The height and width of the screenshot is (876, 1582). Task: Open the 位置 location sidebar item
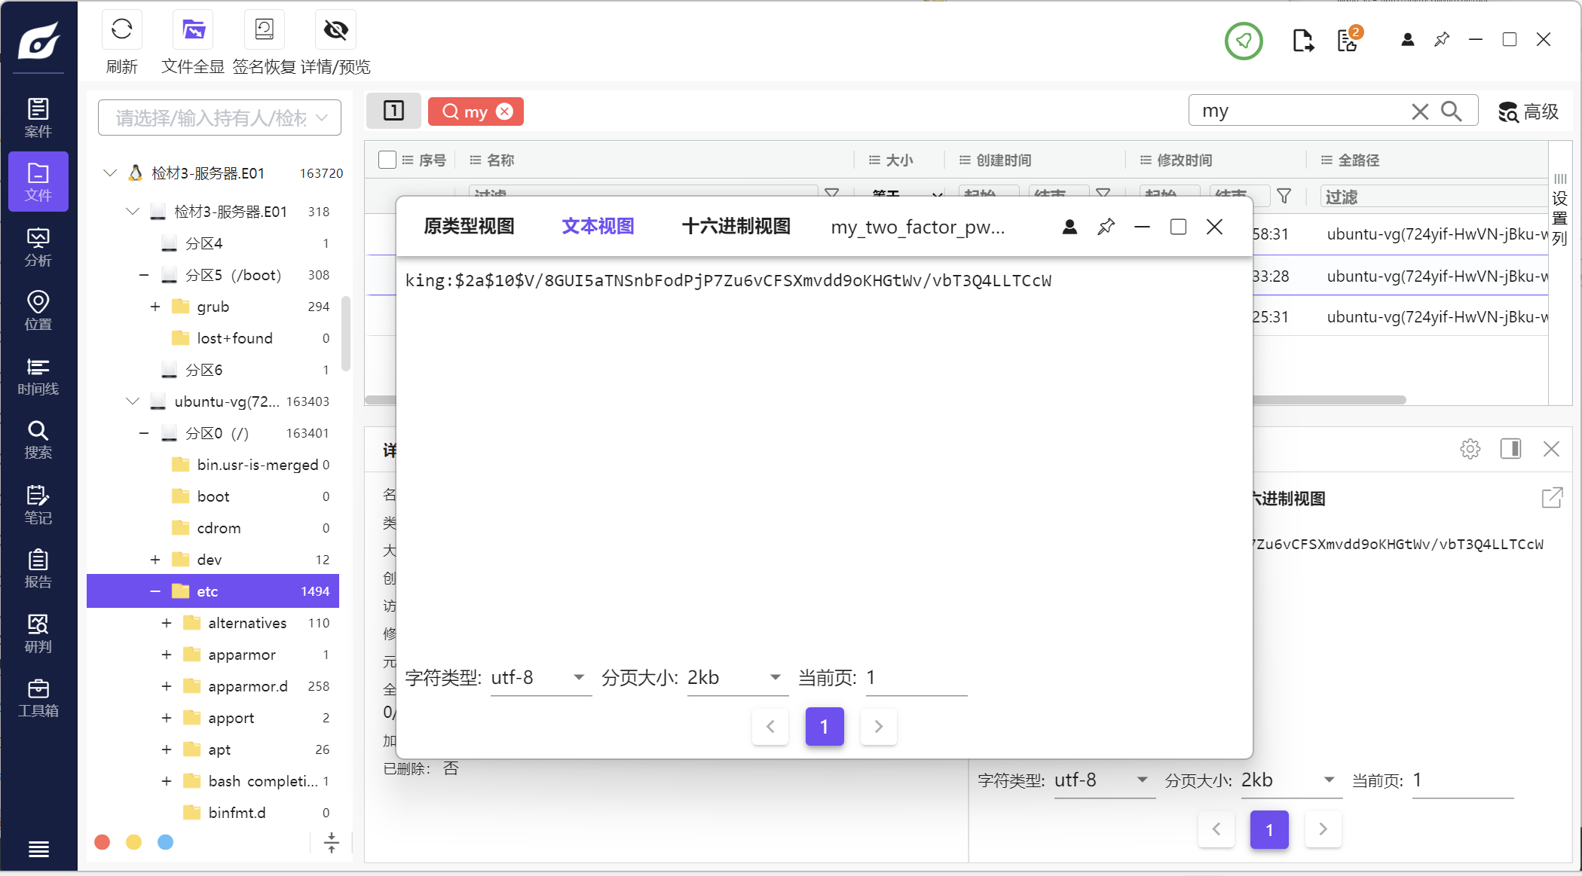(38, 310)
